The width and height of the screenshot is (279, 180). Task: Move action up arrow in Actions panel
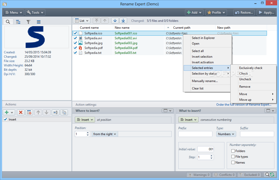38,112
